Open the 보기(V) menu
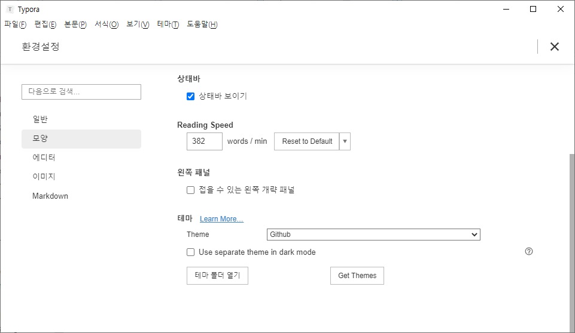Screen dimensions: 575x333 (x=138, y=24)
